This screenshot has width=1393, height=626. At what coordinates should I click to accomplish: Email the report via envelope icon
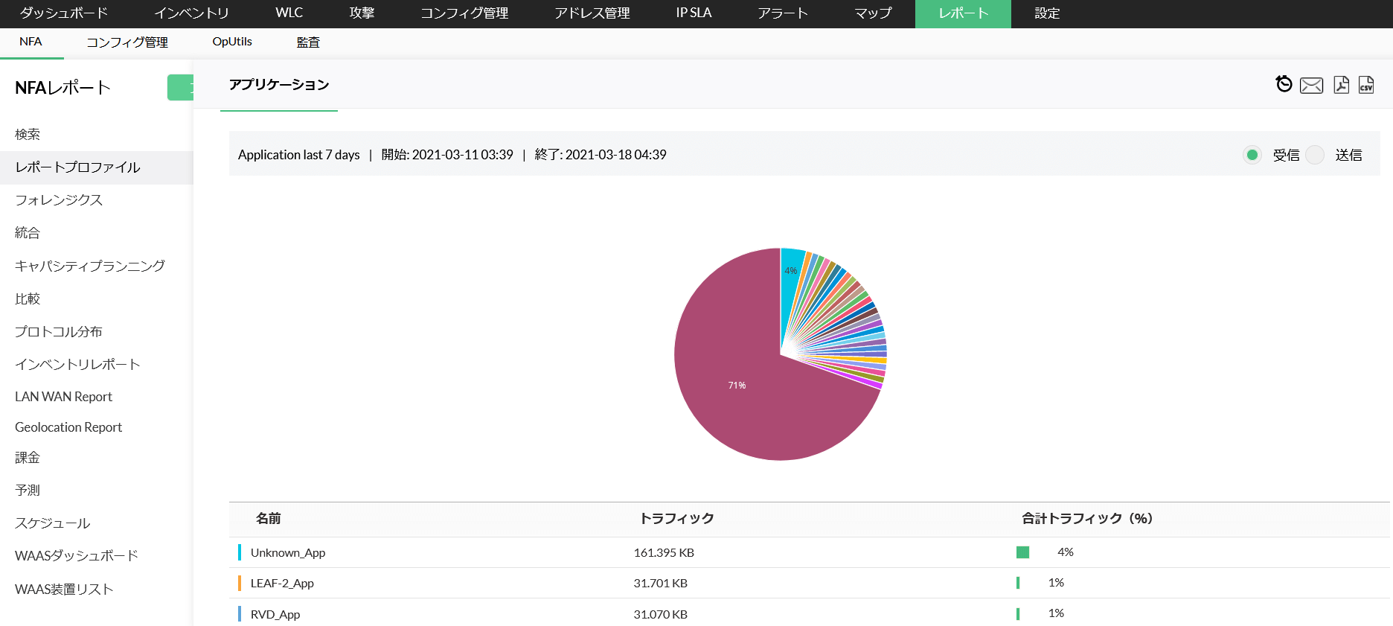[x=1311, y=86]
